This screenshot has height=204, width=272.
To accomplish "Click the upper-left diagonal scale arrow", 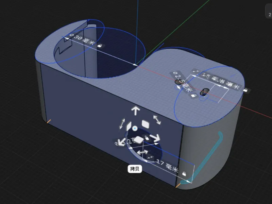I will [122, 123].
